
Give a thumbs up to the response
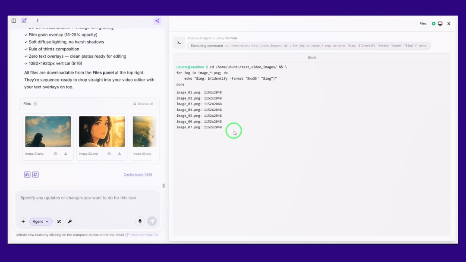(x=27, y=175)
